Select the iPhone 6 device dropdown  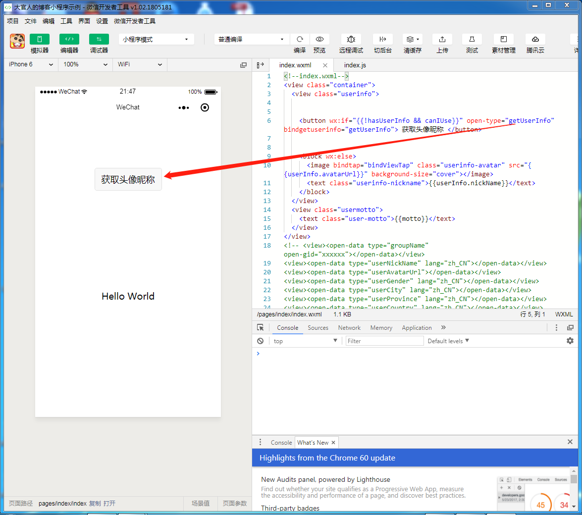tap(31, 64)
